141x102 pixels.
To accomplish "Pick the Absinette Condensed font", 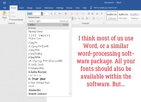I will click(48, 94).
